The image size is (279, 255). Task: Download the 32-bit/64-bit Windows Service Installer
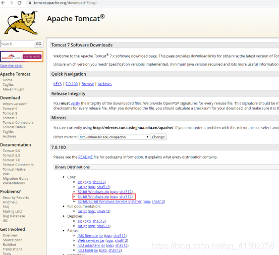pyautogui.click(x=109, y=201)
